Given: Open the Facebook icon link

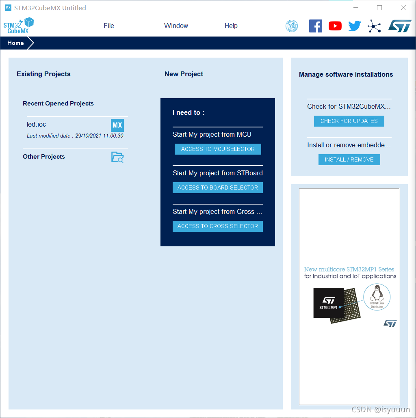Looking at the screenshot, I should [315, 26].
